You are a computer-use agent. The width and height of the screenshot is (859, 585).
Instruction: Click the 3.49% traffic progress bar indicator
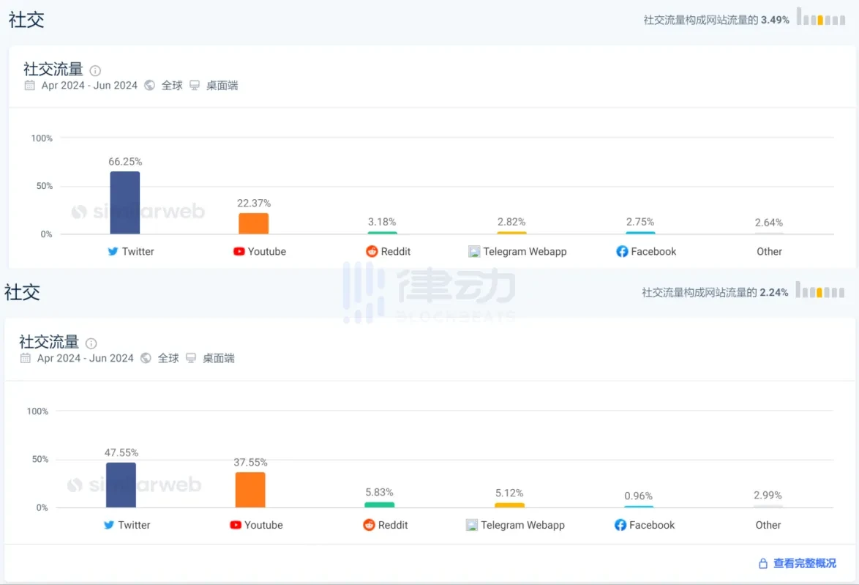(821, 21)
